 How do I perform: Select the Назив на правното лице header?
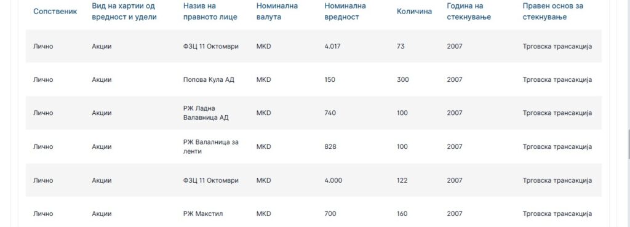point(210,11)
